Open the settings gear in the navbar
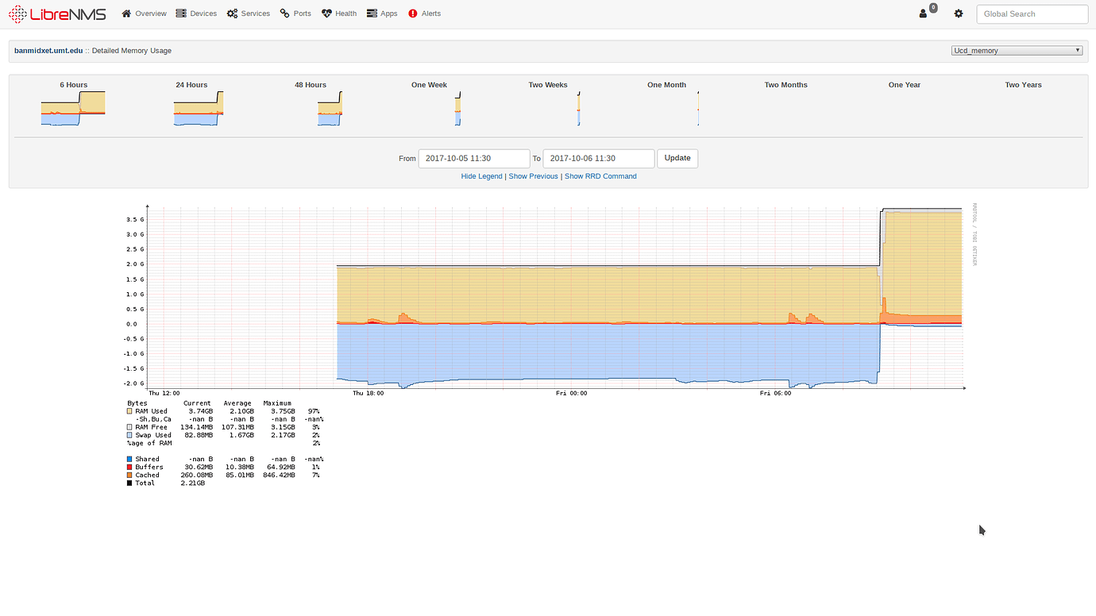The height and width of the screenshot is (616, 1096). (959, 13)
